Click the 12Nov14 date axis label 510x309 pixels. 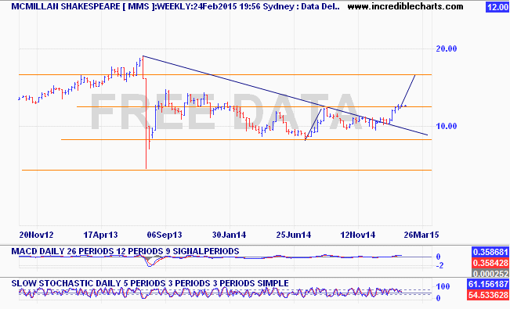coord(358,235)
